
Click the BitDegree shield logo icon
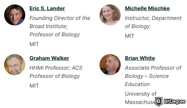point(158,102)
